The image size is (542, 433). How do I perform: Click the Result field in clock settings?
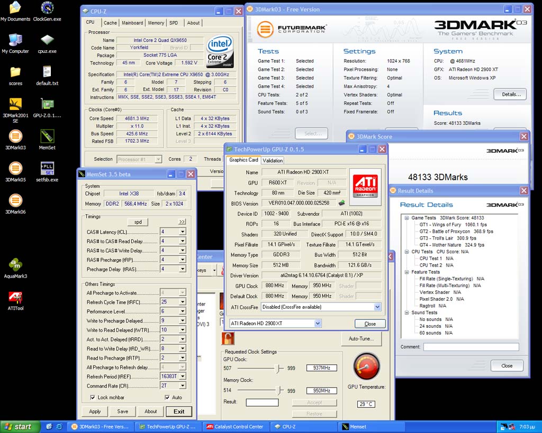tap(262, 402)
